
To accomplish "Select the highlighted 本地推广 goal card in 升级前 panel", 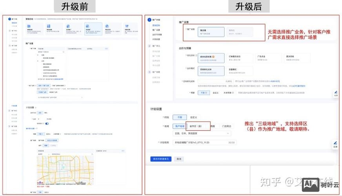I will click(93, 29).
